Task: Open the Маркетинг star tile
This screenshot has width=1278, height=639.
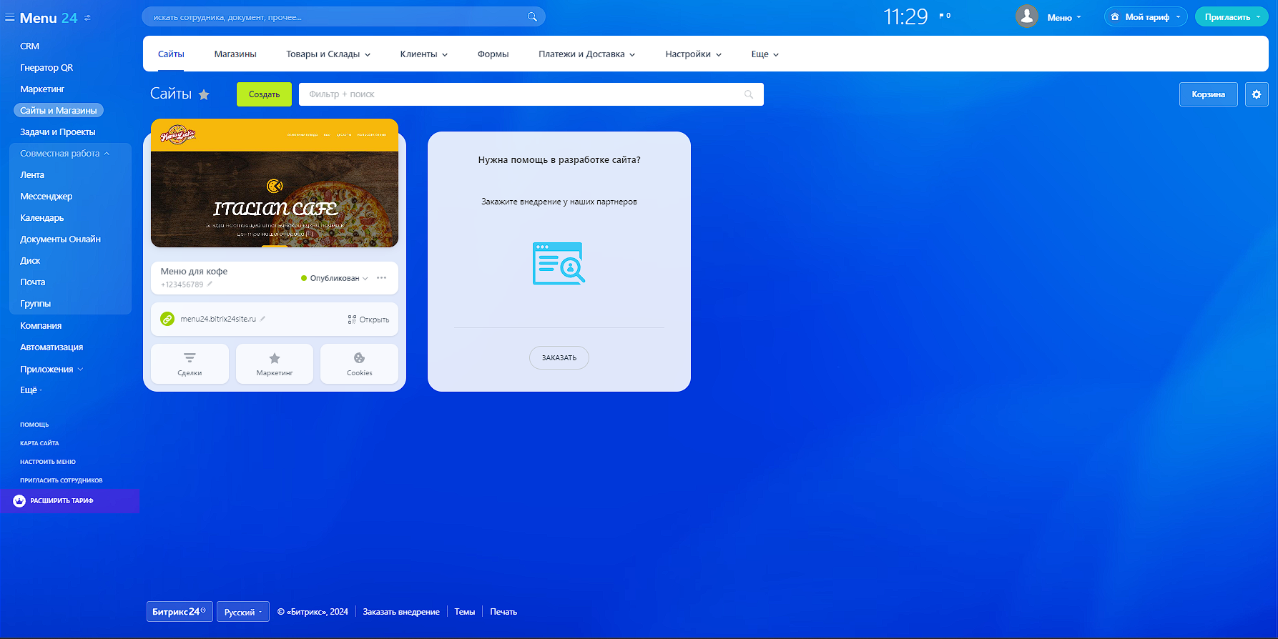Action: 275,364
